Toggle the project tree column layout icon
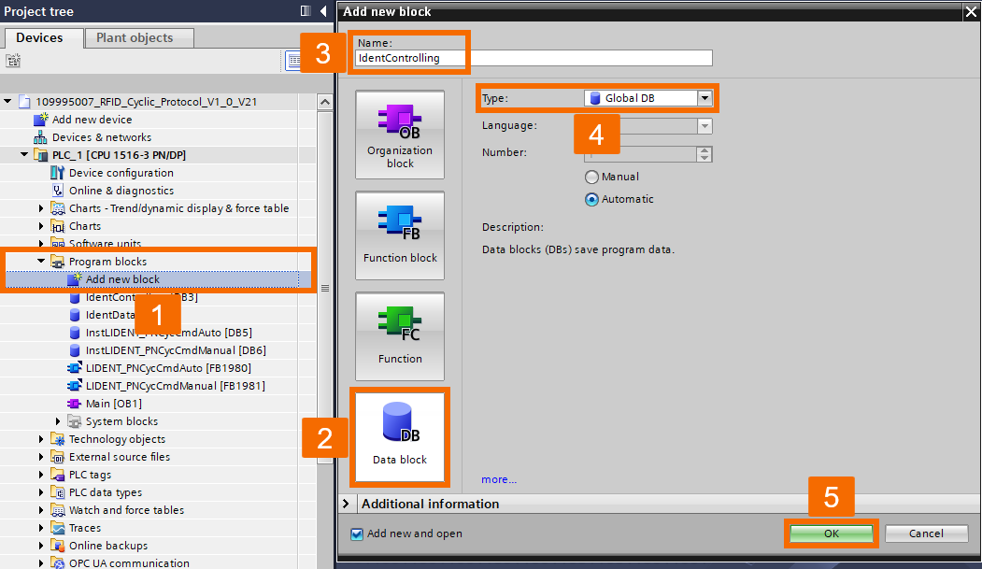 306,10
